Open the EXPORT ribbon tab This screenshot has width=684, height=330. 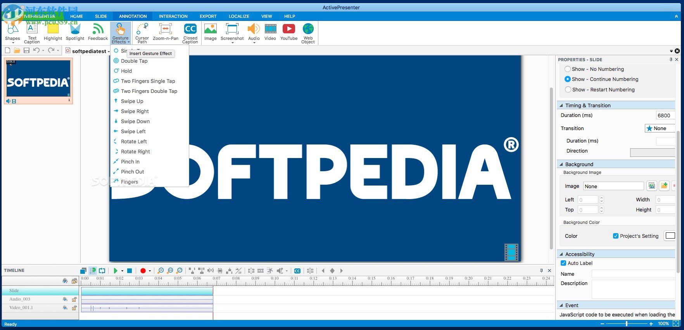(x=208, y=16)
